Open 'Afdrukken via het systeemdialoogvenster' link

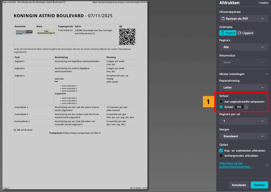(236, 165)
